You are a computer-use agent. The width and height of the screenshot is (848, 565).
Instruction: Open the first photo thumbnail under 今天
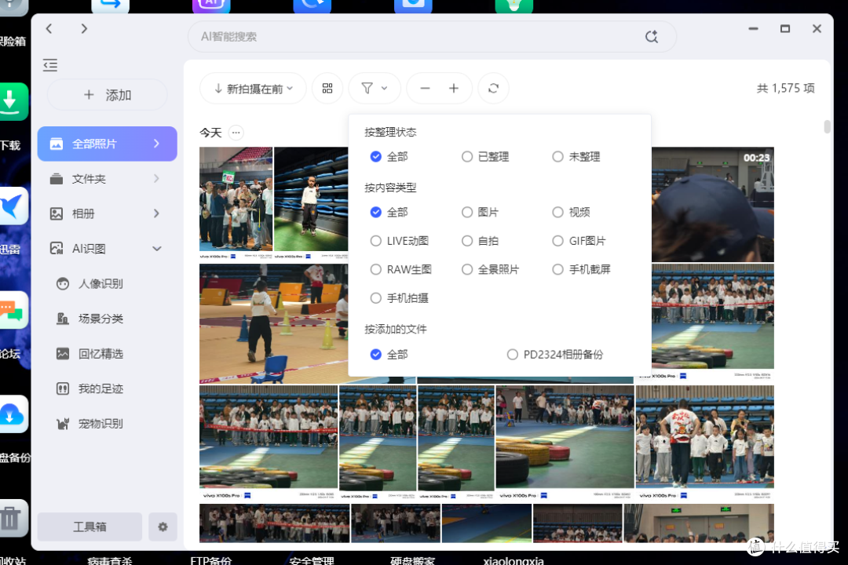(x=236, y=203)
